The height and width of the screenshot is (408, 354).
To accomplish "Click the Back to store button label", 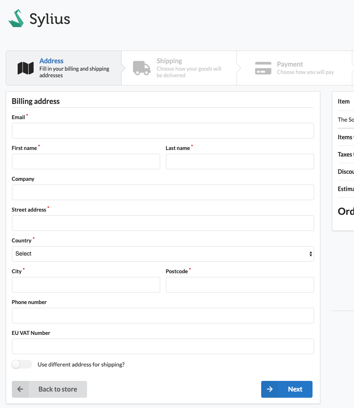I will pyautogui.click(x=58, y=389).
